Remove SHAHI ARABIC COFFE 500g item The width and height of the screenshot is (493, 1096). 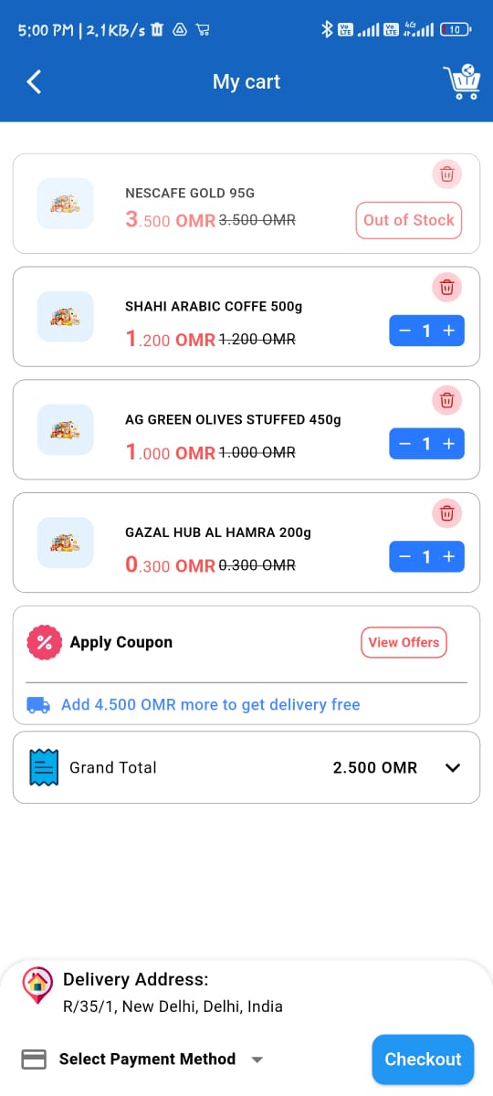(446, 287)
